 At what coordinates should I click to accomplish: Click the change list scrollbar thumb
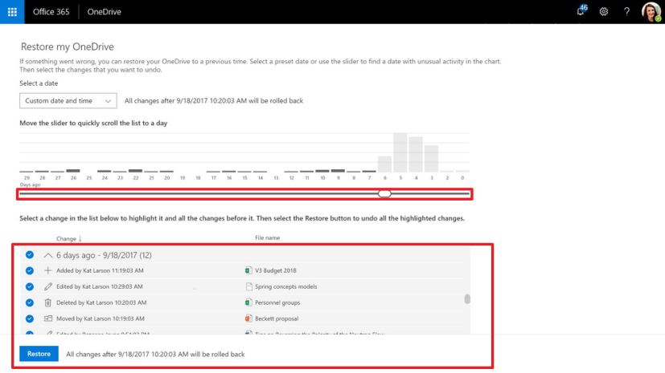(467, 299)
